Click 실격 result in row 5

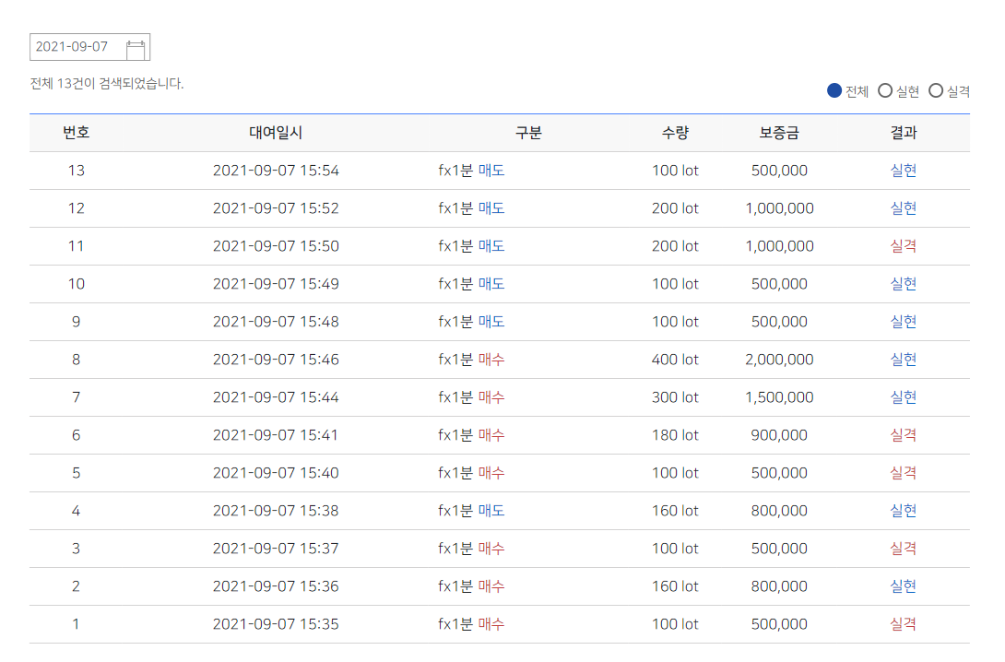tap(904, 473)
